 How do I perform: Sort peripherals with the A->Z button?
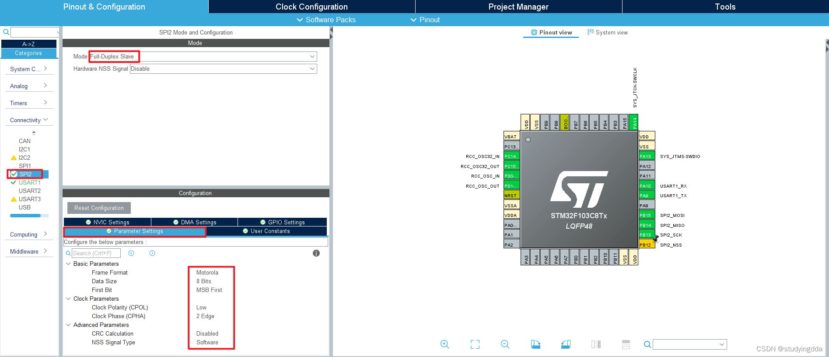(x=29, y=44)
